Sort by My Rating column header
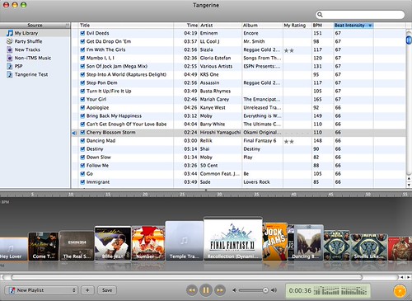Screen dimensions: 412x301 (297, 26)
